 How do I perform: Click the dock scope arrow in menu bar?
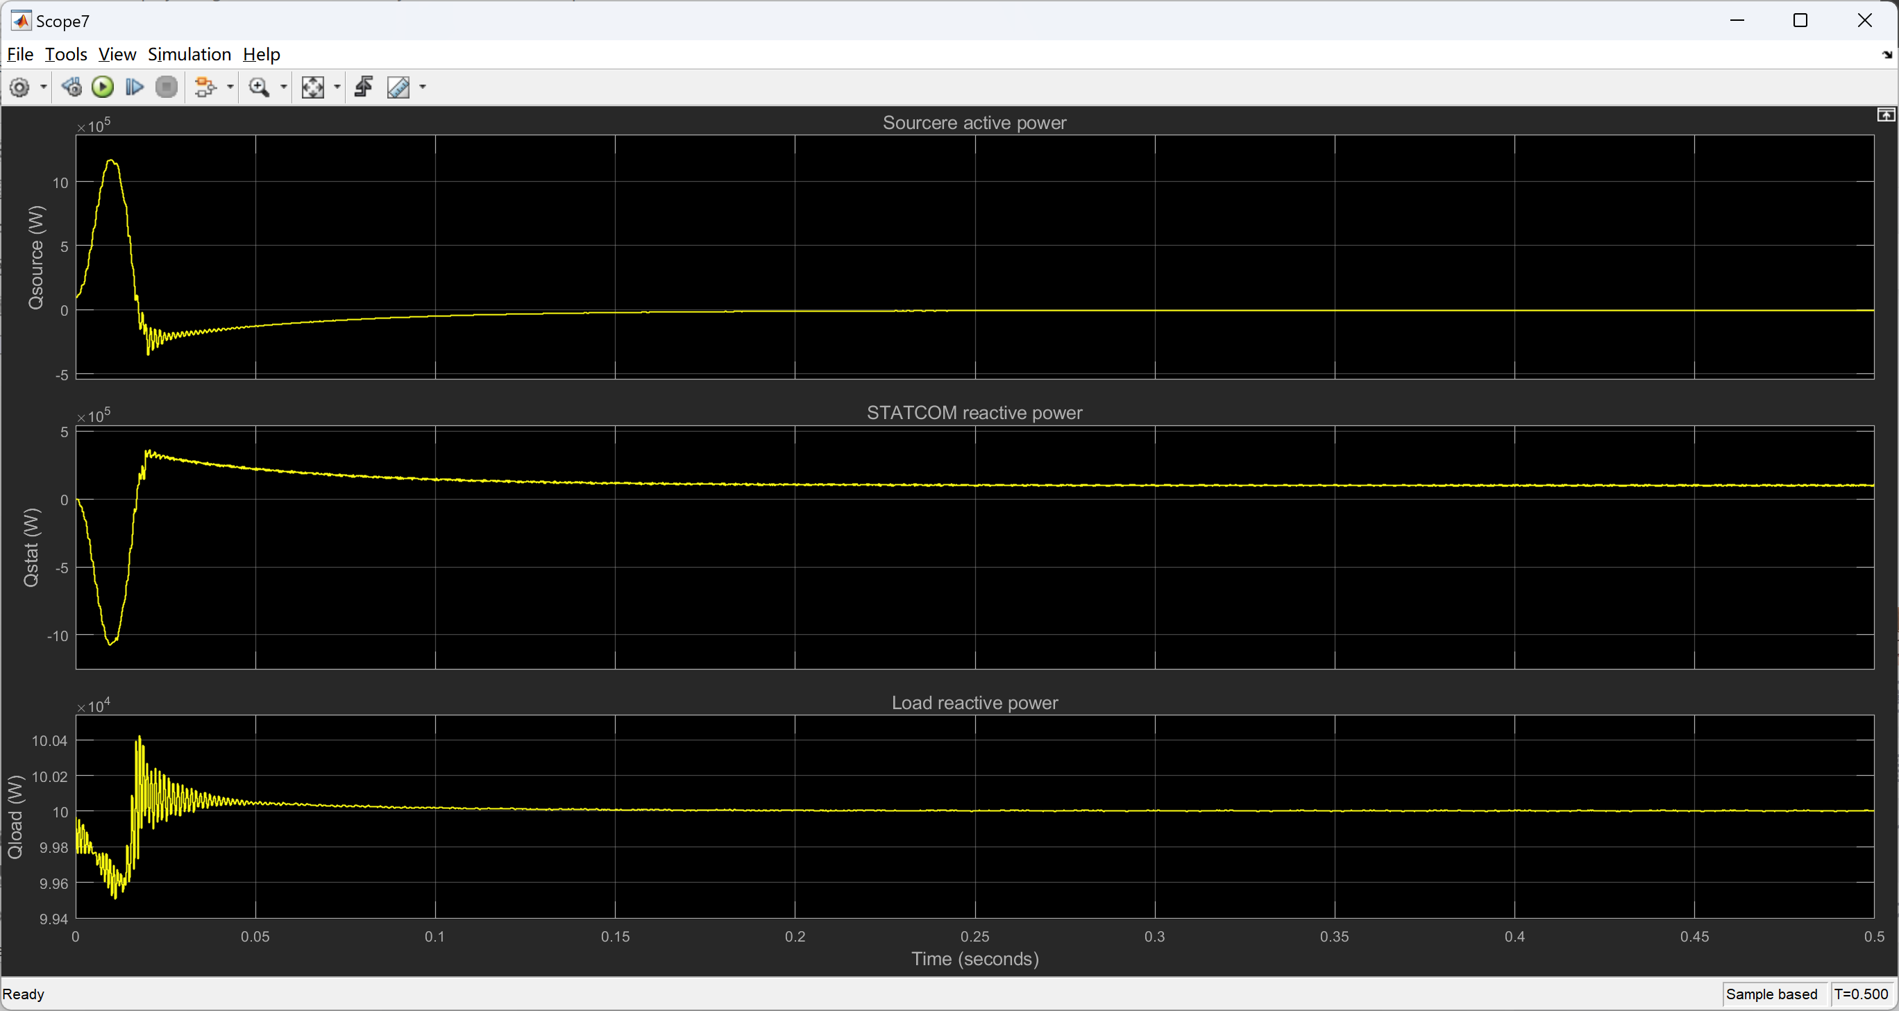coord(1887,55)
